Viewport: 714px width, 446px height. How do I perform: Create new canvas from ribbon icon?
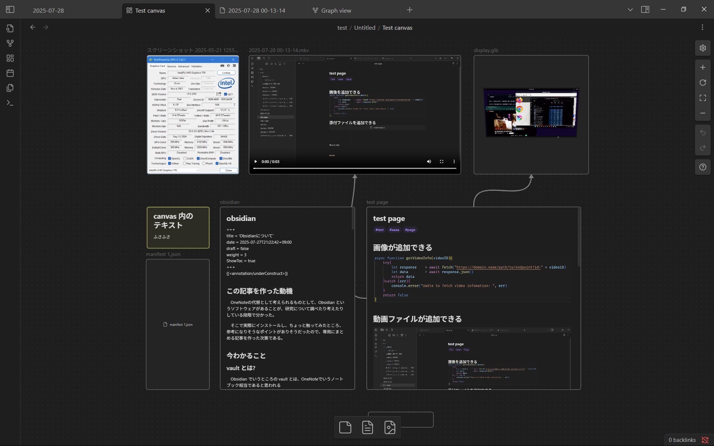coord(10,58)
